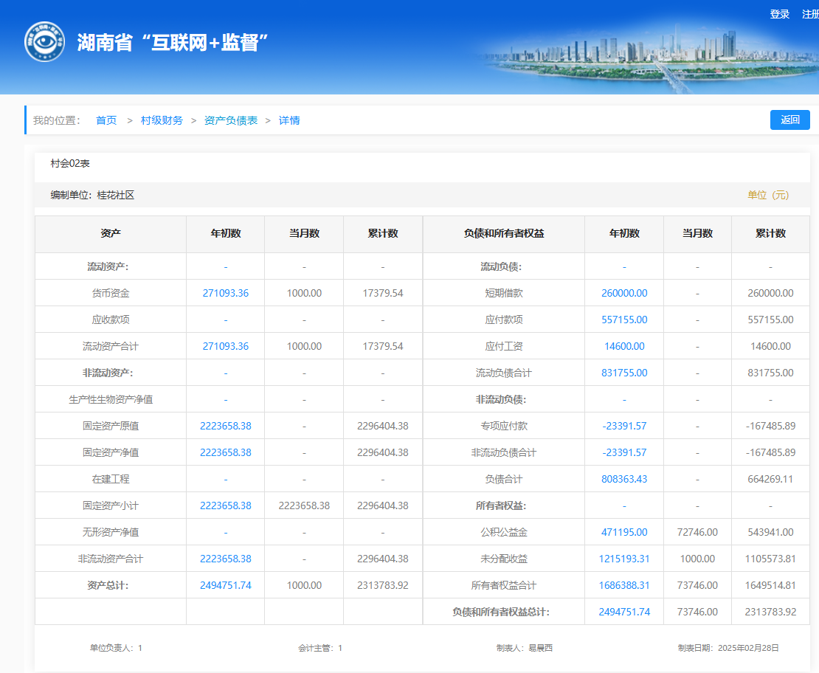Open the 登录 login link
The width and height of the screenshot is (819, 673).
pos(779,14)
